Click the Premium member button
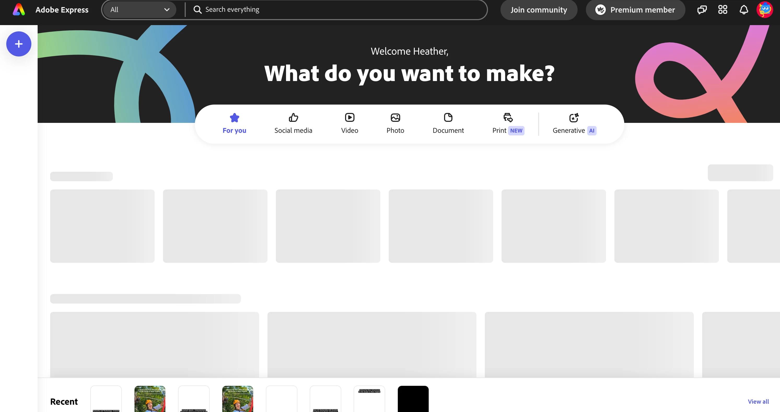 [x=635, y=10]
